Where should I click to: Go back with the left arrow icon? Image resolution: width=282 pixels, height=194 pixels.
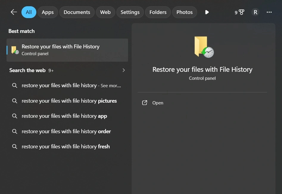pyautogui.click(x=14, y=12)
